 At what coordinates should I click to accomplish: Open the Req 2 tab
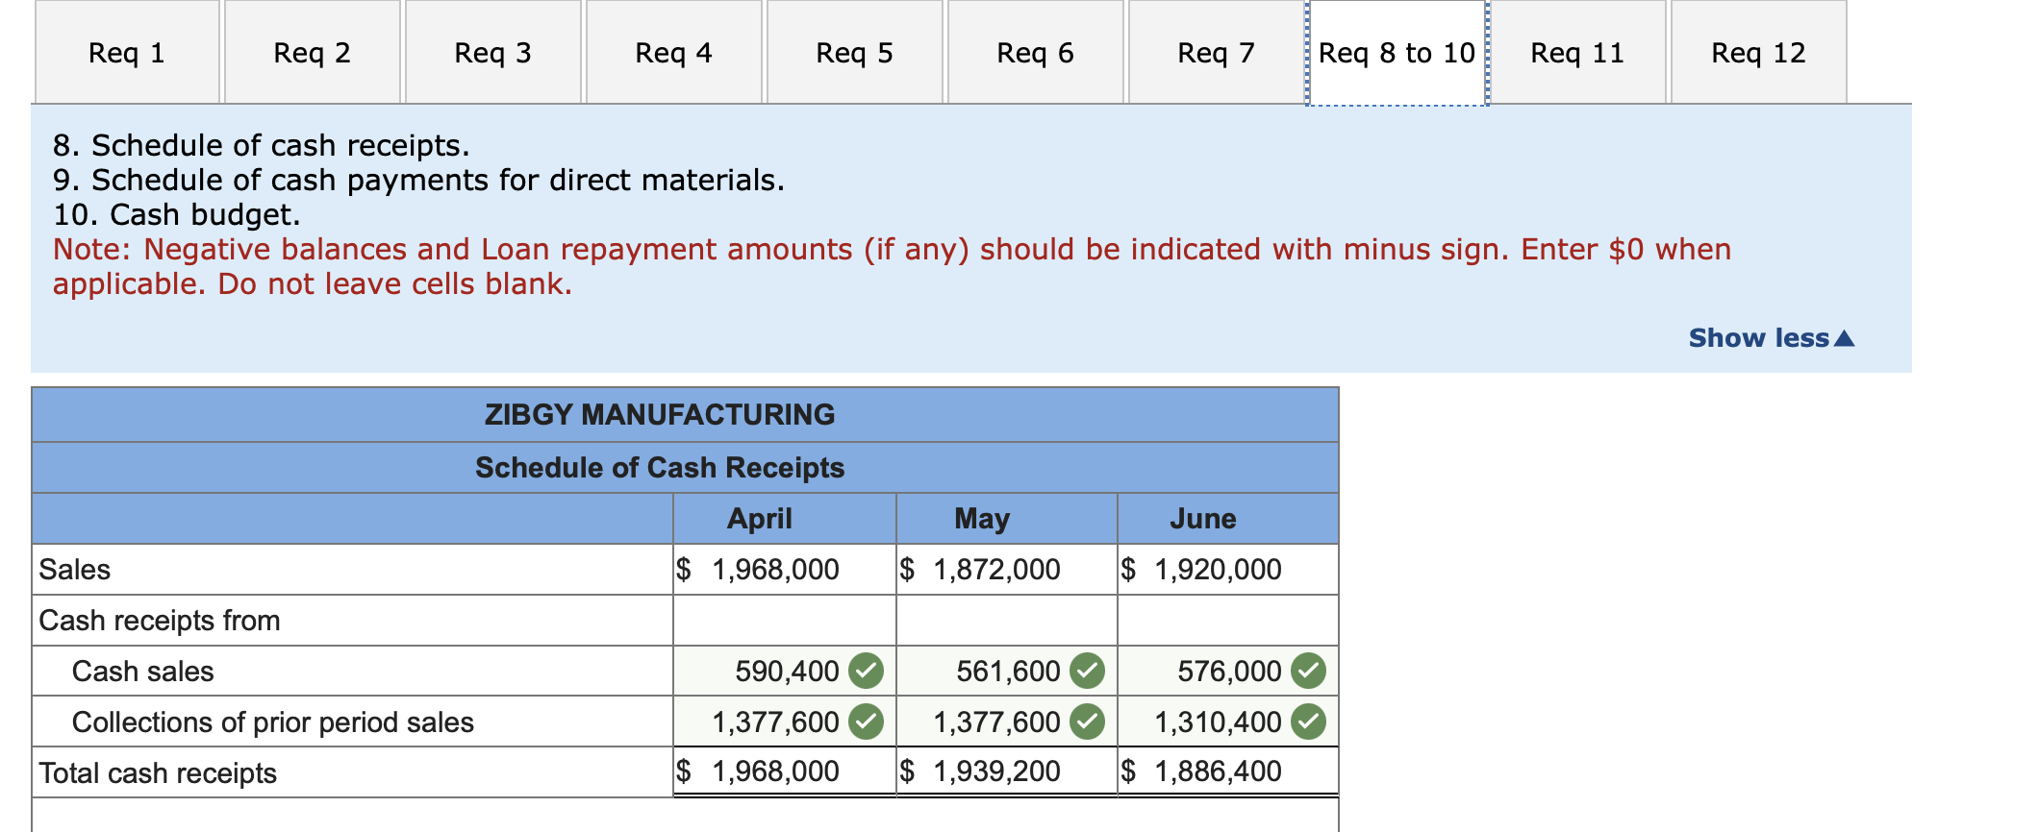pos(310,53)
